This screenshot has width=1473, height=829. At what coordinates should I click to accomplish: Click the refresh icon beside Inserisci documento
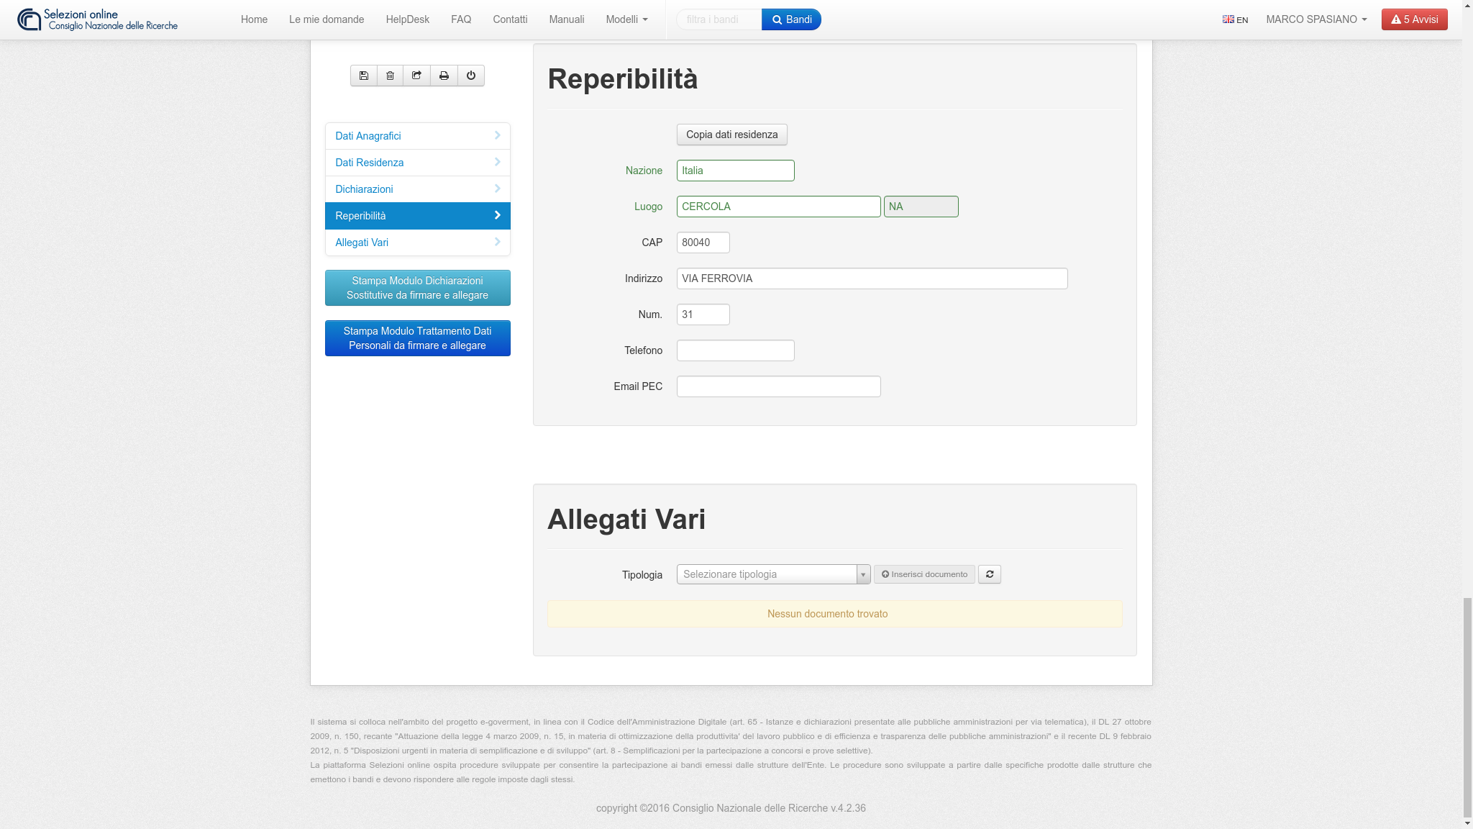click(990, 574)
